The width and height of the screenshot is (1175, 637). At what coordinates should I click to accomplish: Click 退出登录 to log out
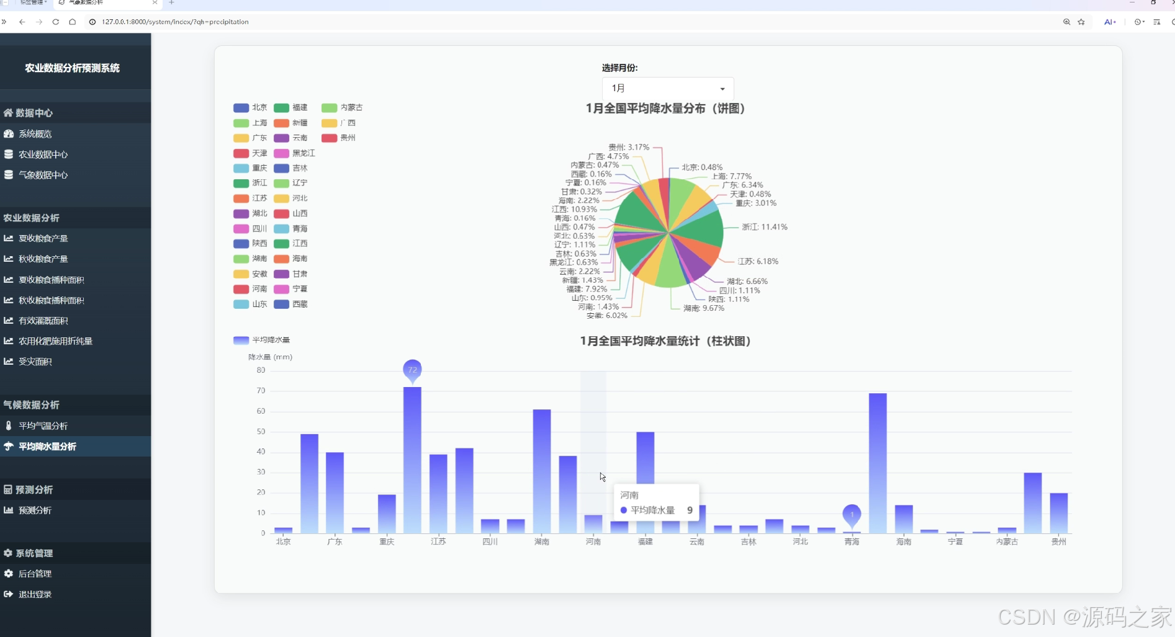[x=35, y=594]
